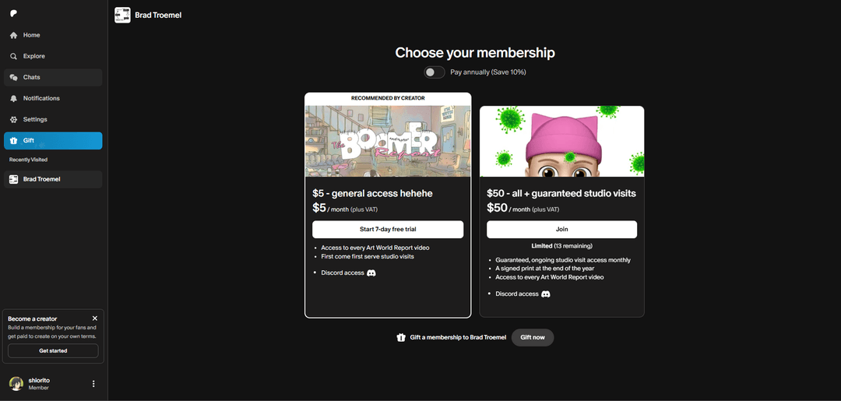Viewport: 841px width, 401px height.
Task: Click Start 7-day free trial button
Action: pos(388,230)
